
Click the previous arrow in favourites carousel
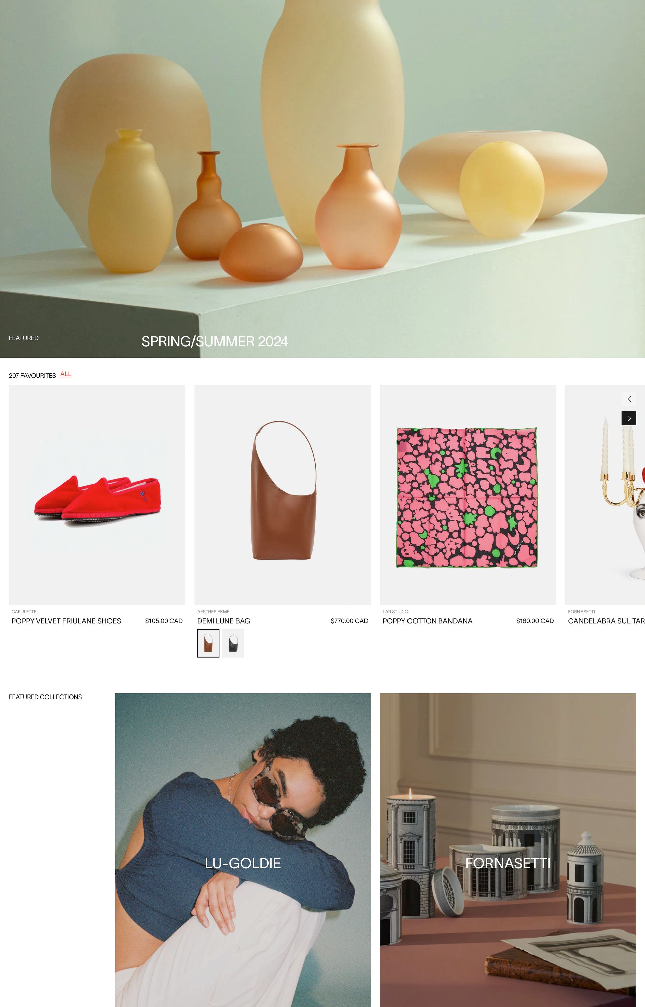point(629,399)
